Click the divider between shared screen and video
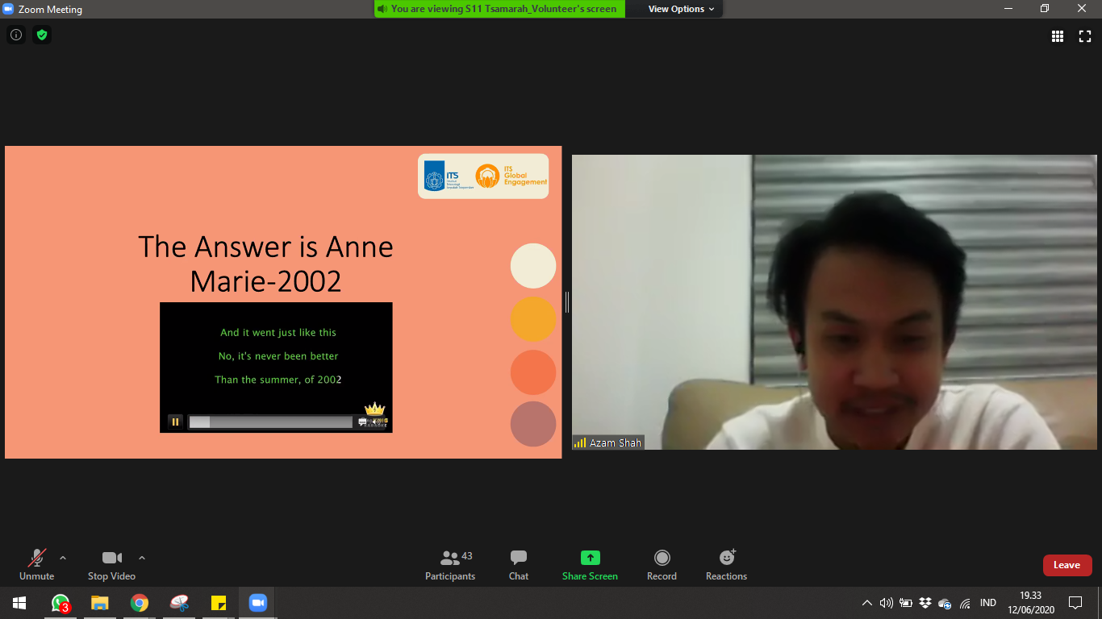 click(x=567, y=302)
